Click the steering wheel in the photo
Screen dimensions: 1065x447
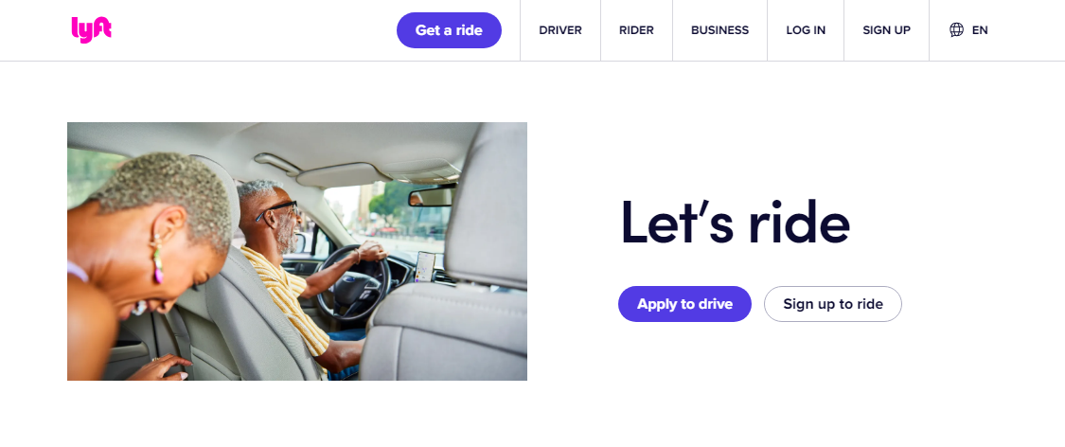353,281
